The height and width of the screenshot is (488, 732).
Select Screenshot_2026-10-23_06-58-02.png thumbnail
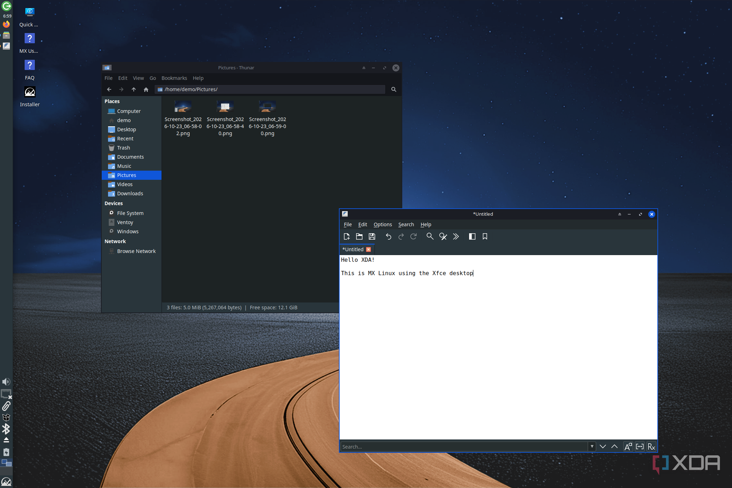click(x=183, y=107)
